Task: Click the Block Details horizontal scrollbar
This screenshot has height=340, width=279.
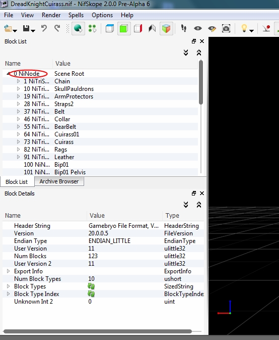Action: [98, 331]
